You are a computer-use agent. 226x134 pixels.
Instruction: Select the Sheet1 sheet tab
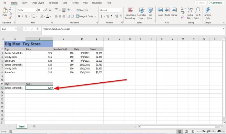[x=22, y=127]
